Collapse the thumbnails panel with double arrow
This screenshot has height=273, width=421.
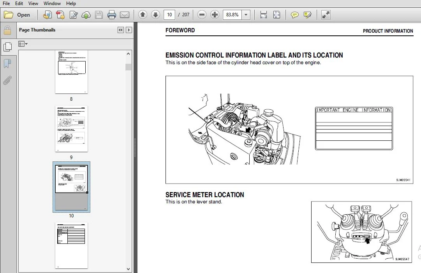pyautogui.click(x=121, y=30)
